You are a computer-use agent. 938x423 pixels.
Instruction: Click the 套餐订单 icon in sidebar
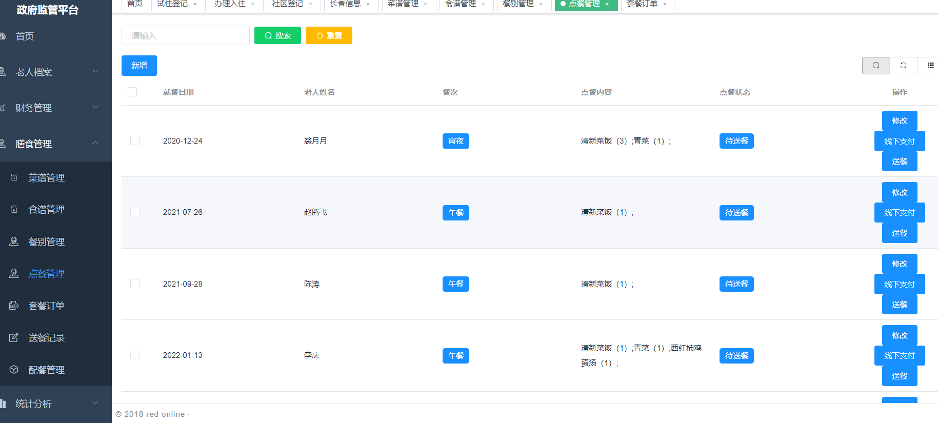(14, 306)
